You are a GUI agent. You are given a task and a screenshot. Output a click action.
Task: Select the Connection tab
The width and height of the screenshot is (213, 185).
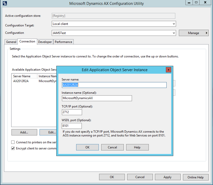click(x=27, y=42)
